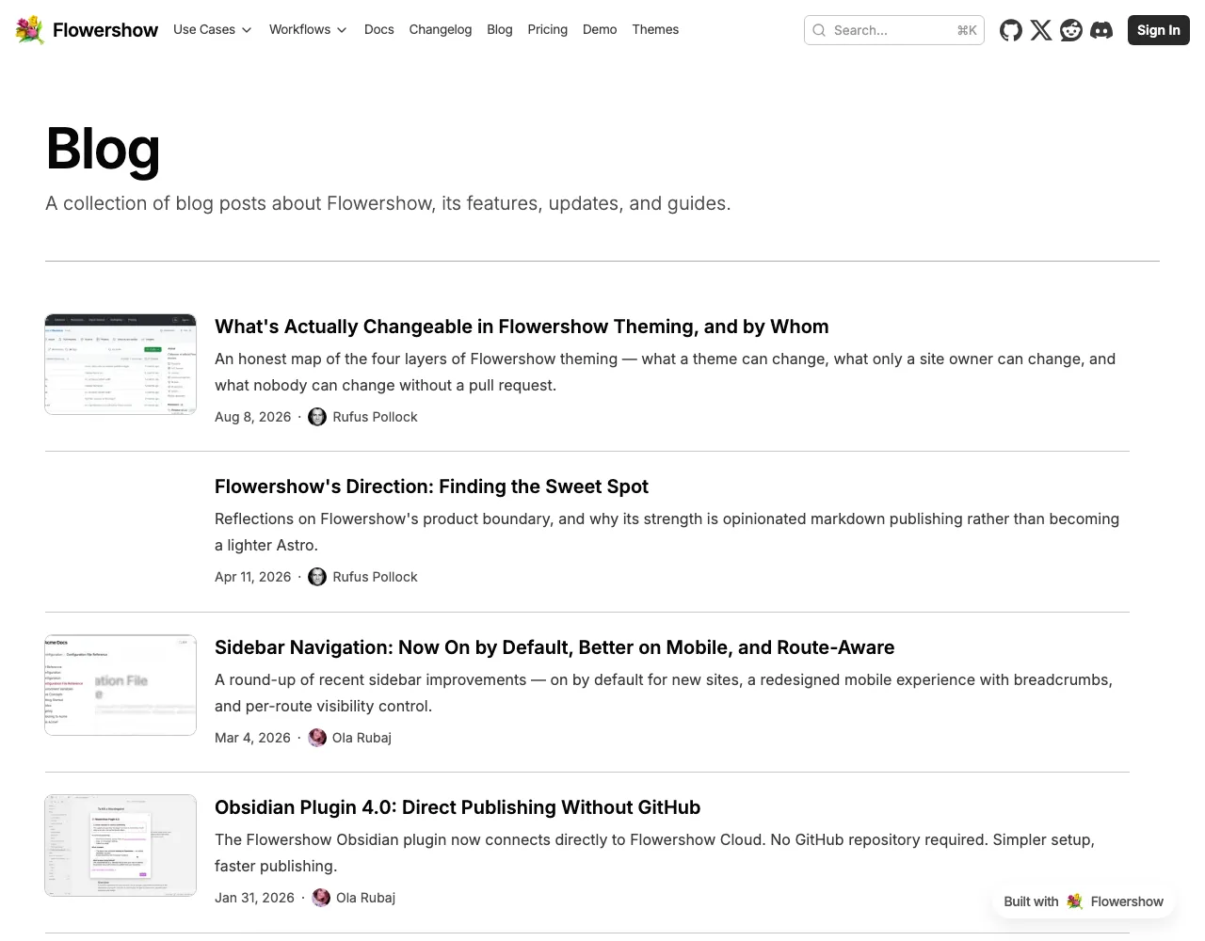Click the Flowershow brand name in header
Viewport: 1205px width, 941px height.
tap(105, 30)
